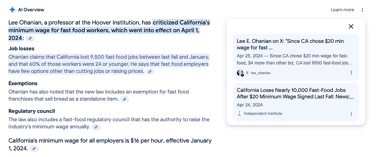Click the AI Overview heading label
The image size is (377, 157).
(x=31, y=10)
